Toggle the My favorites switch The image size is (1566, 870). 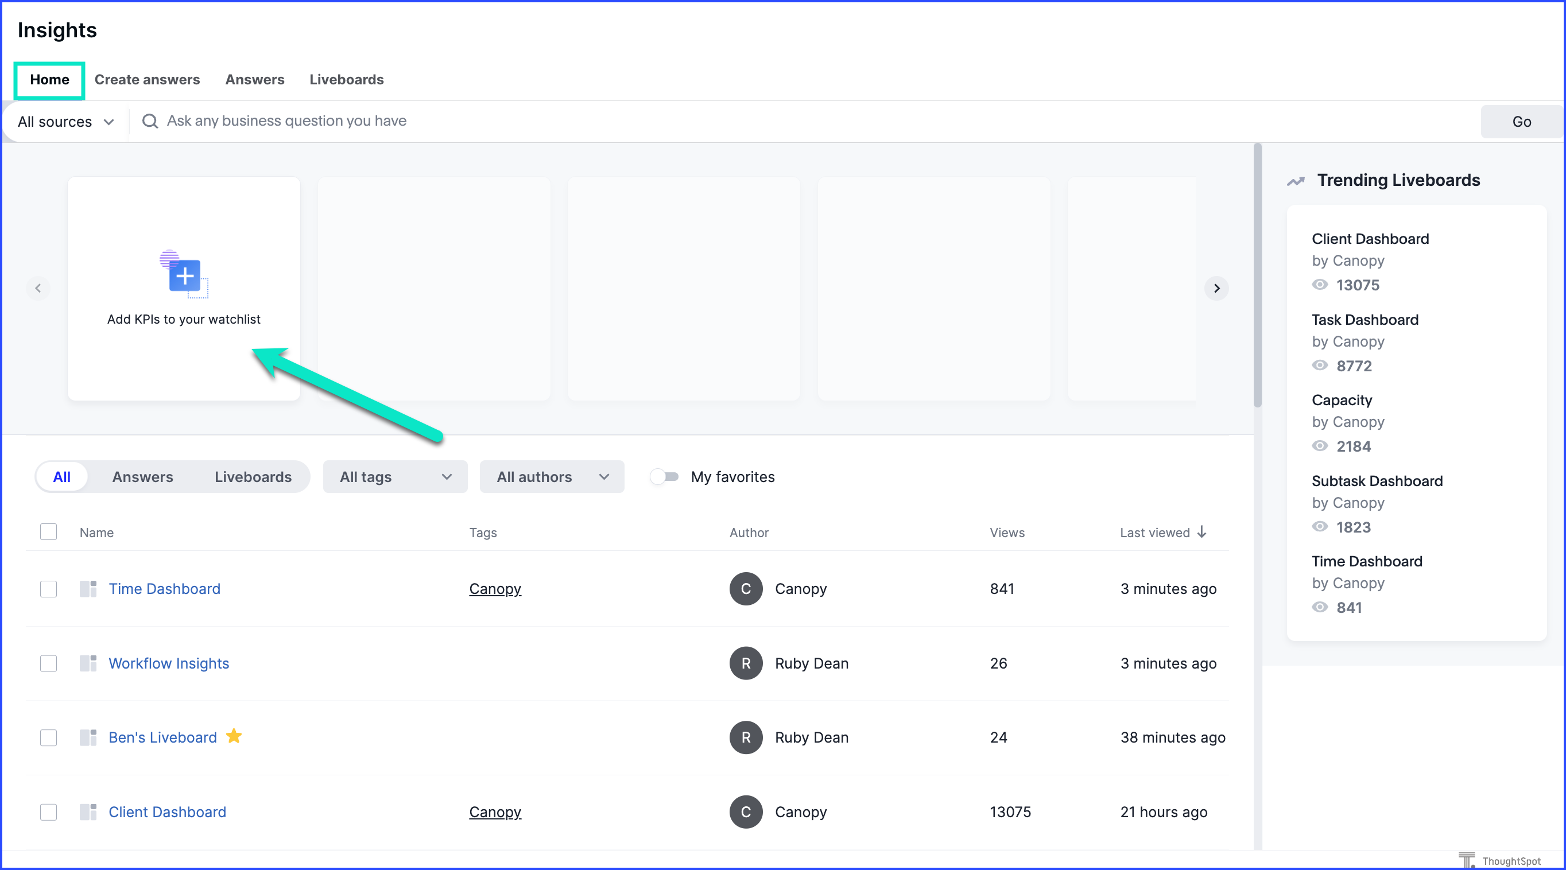click(664, 477)
